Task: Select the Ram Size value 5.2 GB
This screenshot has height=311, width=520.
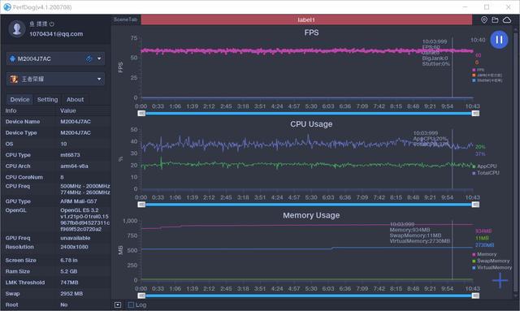Action: [68, 271]
